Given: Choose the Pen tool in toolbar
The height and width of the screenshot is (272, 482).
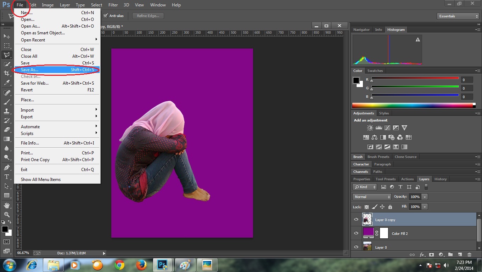Looking at the screenshot, I should (x=7, y=167).
